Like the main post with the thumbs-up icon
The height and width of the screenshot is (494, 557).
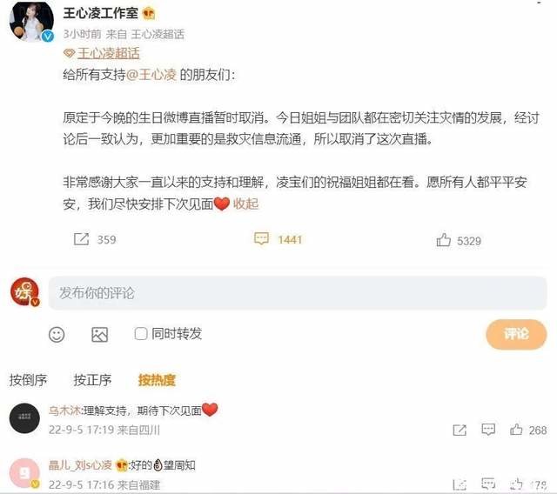pyautogui.click(x=443, y=240)
